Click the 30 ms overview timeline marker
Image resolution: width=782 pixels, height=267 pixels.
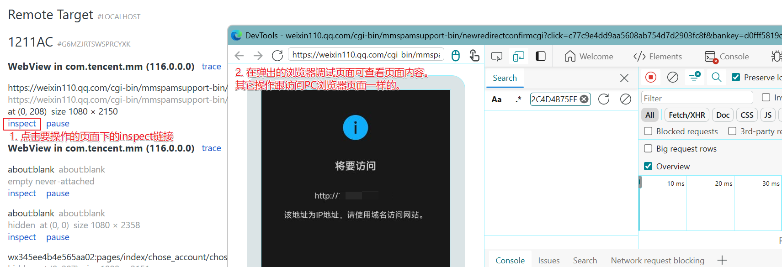(x=771, y=183)
